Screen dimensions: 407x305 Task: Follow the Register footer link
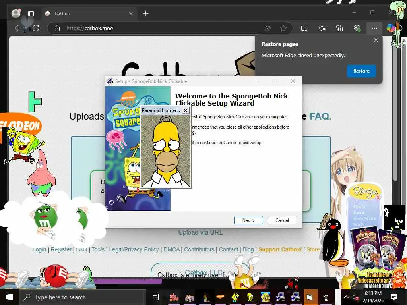(61, 249)
